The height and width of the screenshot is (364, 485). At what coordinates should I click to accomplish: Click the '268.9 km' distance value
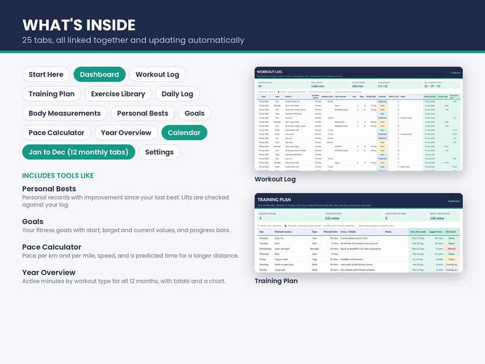(357, 86)
